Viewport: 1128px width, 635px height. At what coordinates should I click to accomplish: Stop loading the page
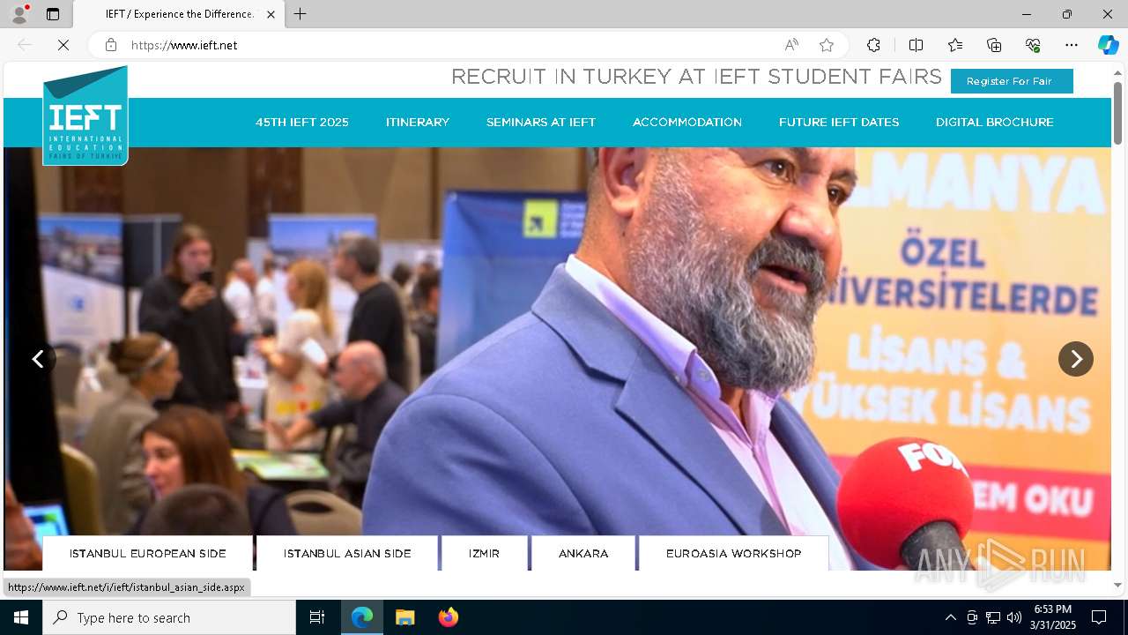tap(63, 45)
